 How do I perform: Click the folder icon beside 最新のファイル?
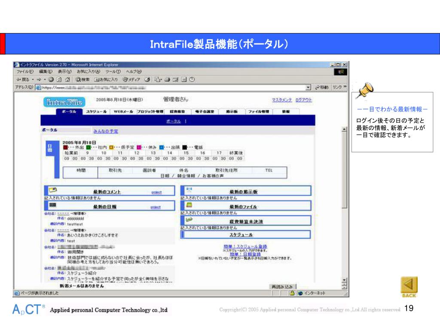(189, 205)
